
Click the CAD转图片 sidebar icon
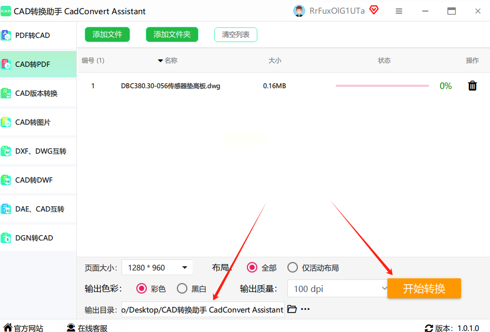click(x=6, y=122)
